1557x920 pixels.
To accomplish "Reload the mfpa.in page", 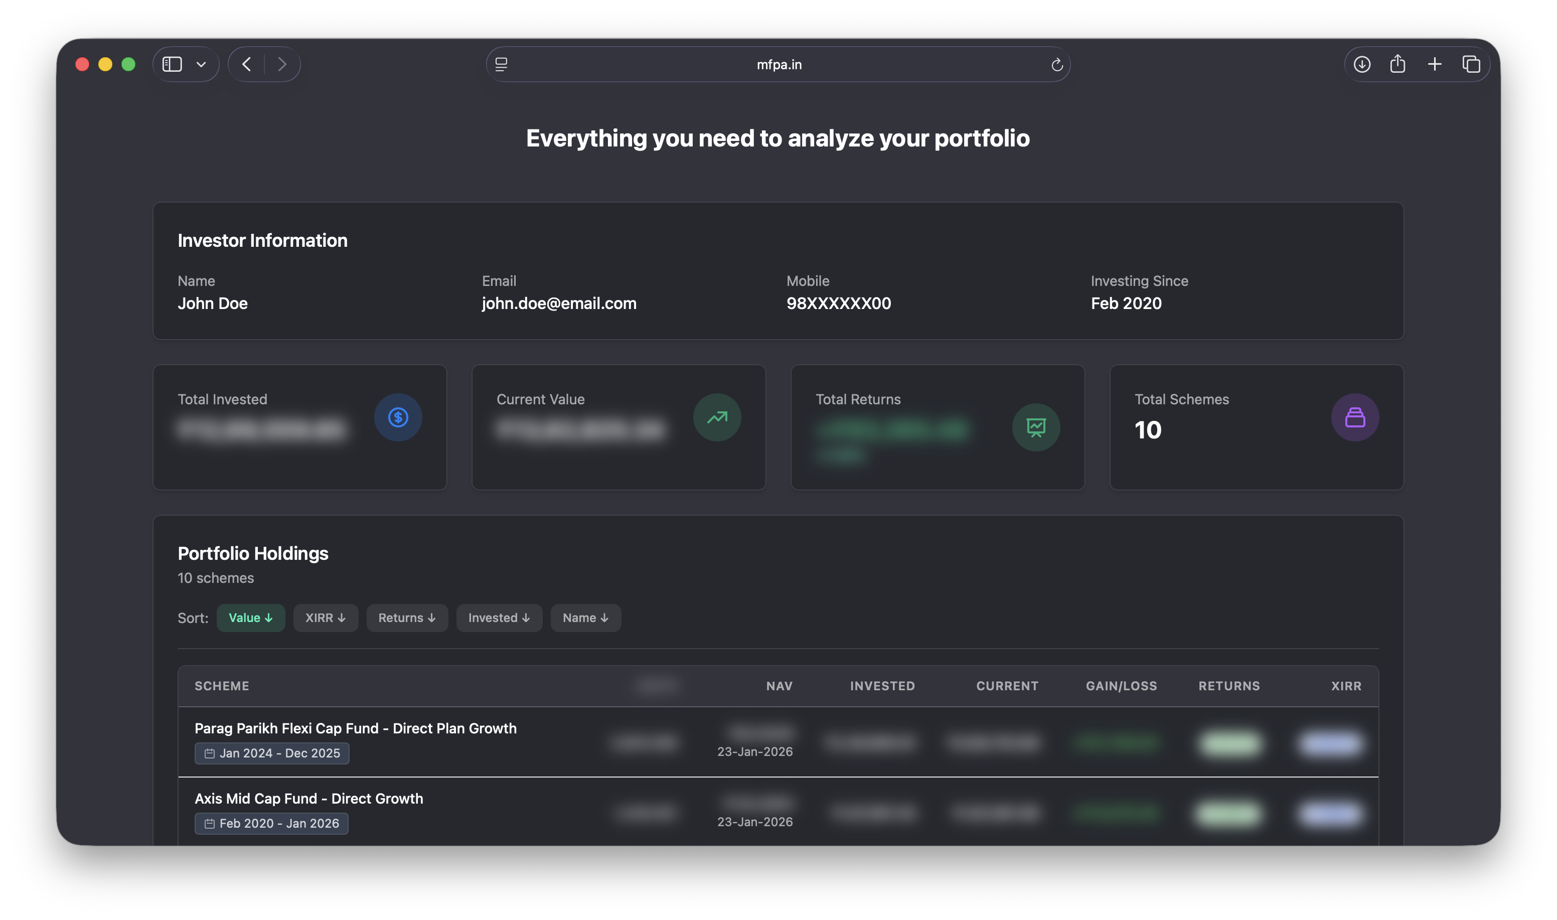I will [x=1057, y=64].
